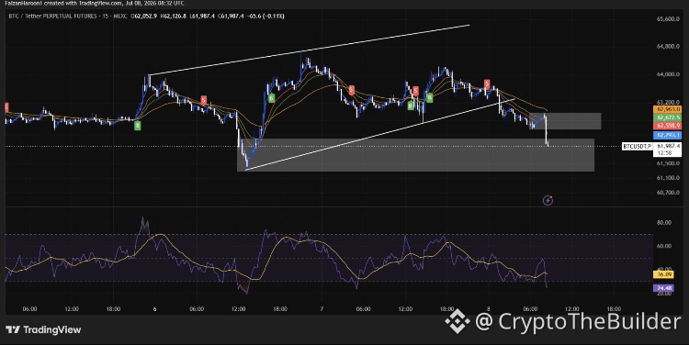689x345 pixels.
Task: Click the red 62,558.9 price label
Action: click(x=667, y=126)
